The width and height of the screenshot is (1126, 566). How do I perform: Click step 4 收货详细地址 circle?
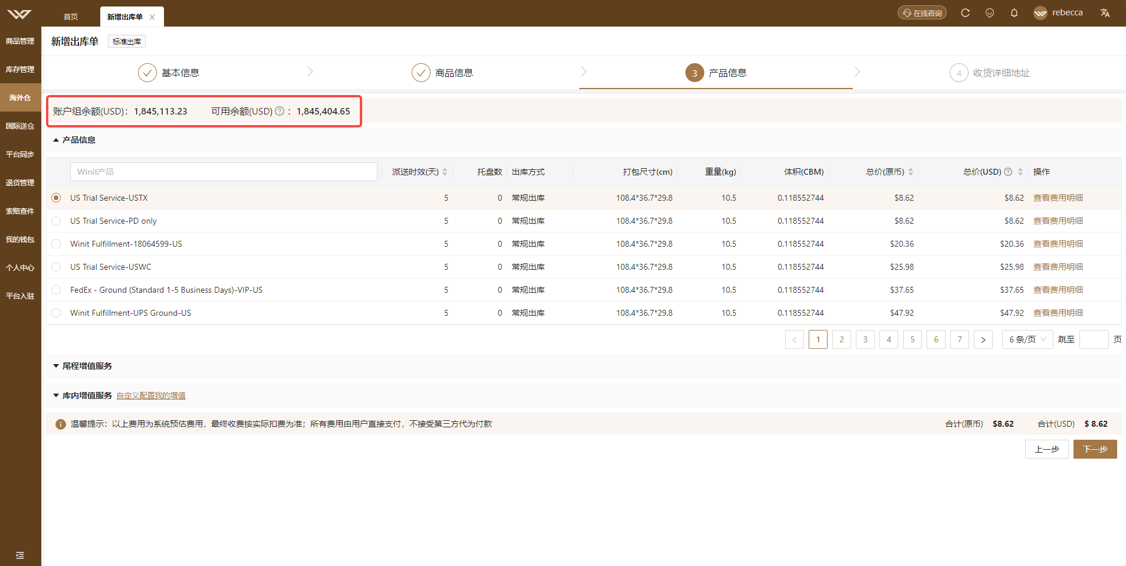click(x=959, y=73)
